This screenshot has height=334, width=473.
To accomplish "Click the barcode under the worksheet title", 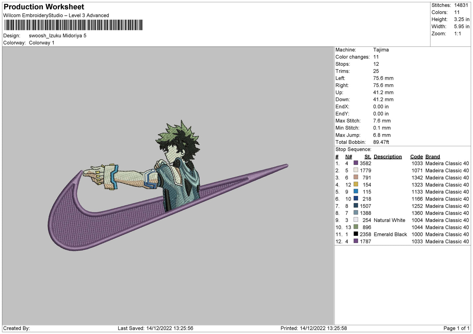I will click(x=74, y=25).
